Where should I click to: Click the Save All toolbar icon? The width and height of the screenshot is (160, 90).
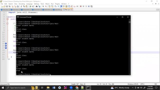[9, 6]
